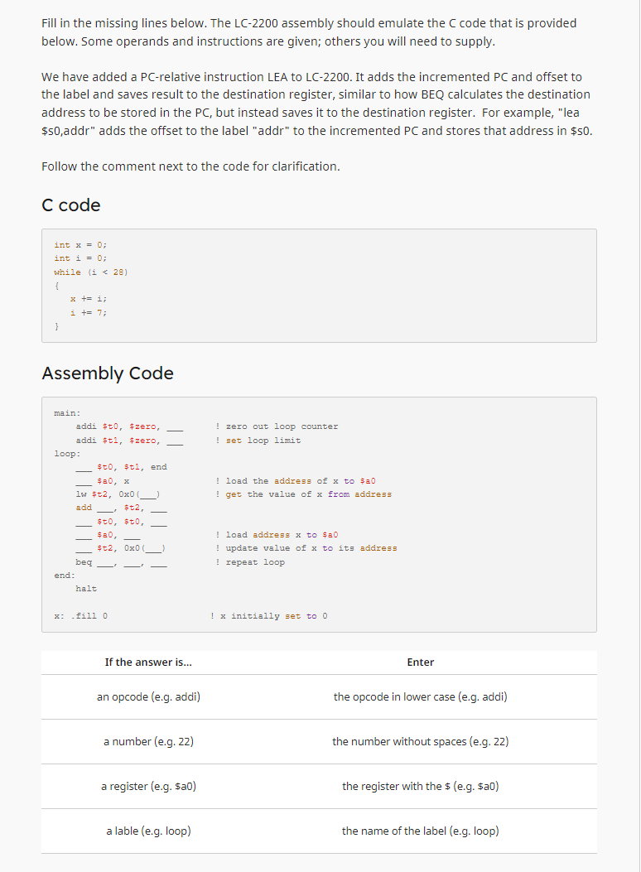Click the 'main:' label in assembly
Viewport: 641px width, 872px height.
click(67, 413)
